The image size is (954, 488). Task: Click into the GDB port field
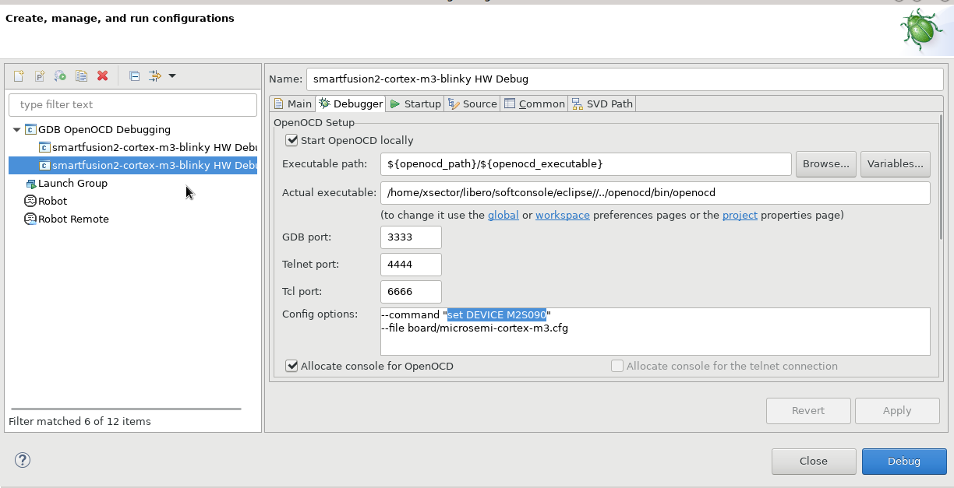point(411,237)
